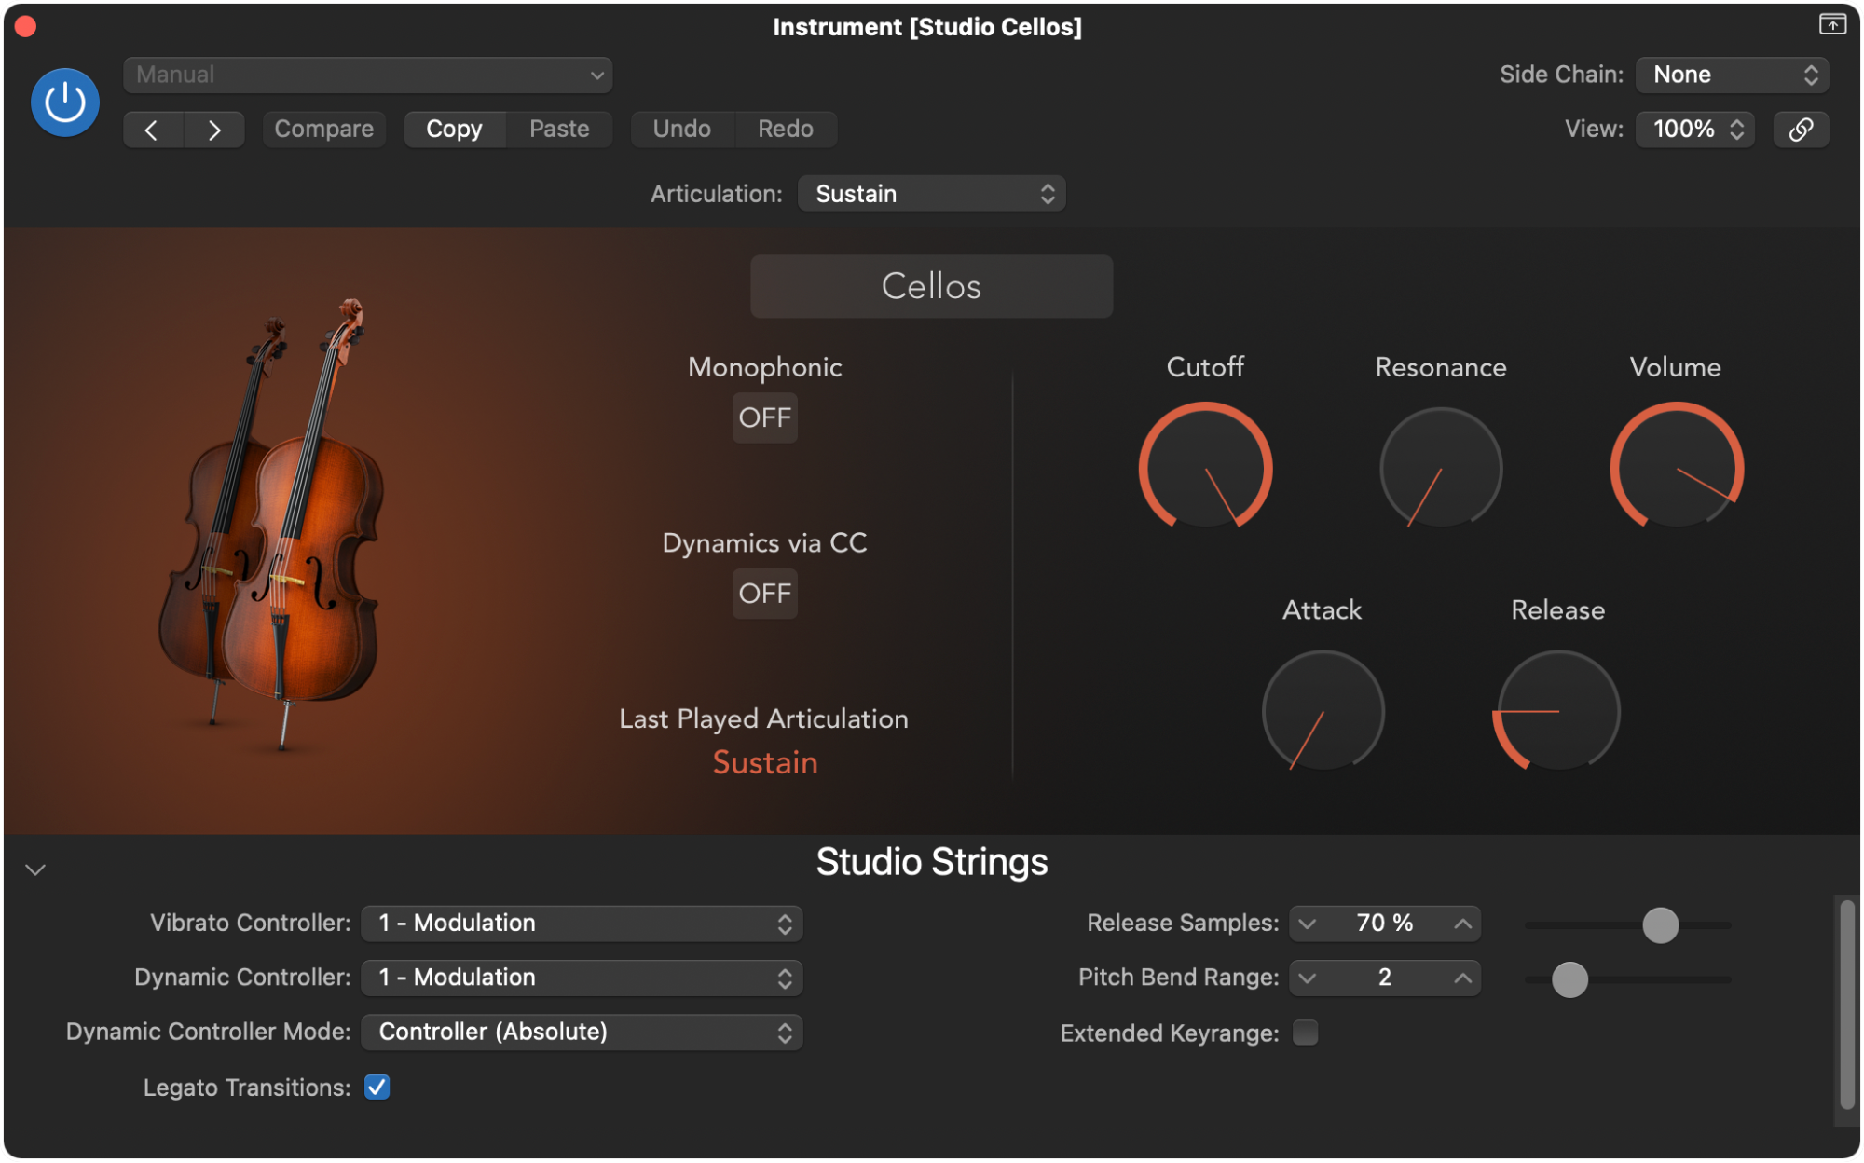Increase Pitch Bend Range with up chevron
Image resolution: width=1864 pixels, height=1163 pixels.
point(1463,978)
